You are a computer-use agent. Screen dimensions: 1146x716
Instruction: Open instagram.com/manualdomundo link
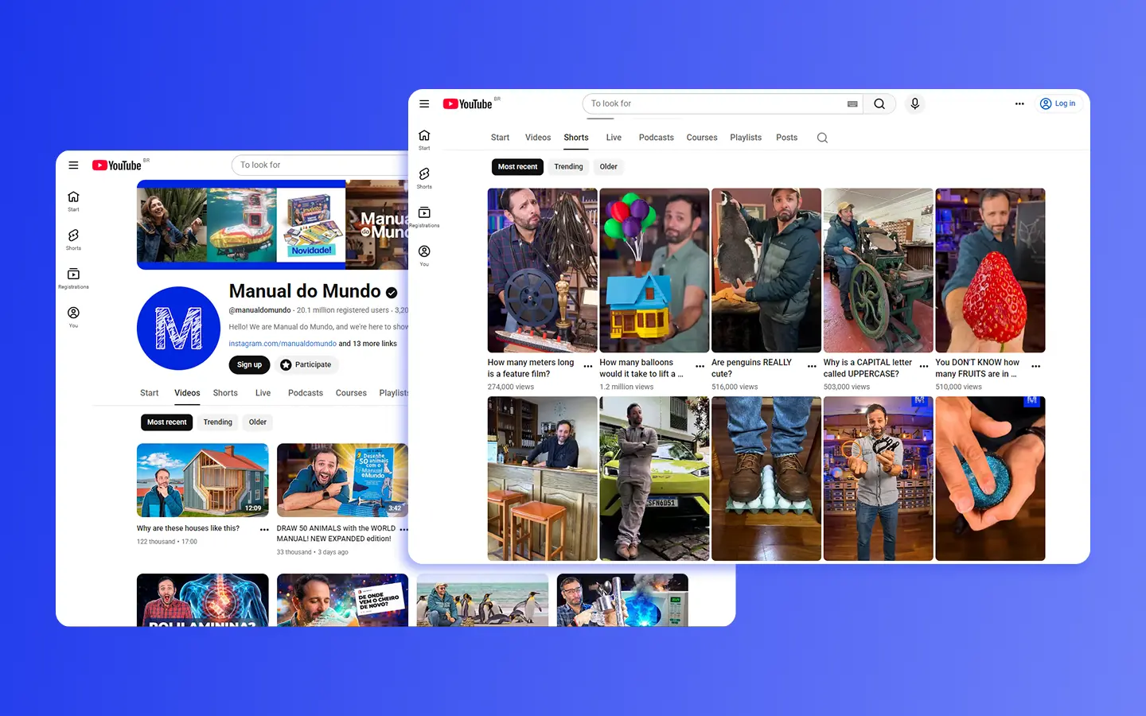tap(283, 344)
